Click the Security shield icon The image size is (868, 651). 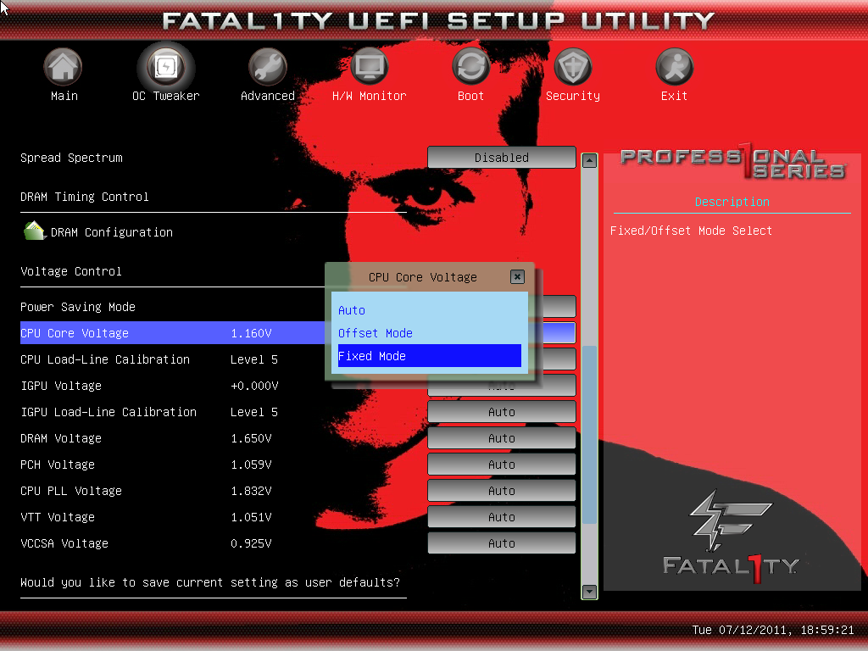tap(572, 67)
